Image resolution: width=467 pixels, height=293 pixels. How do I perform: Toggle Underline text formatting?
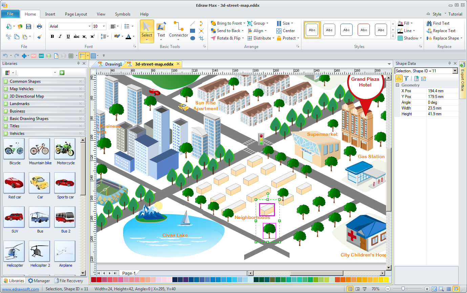click(68, 36)
